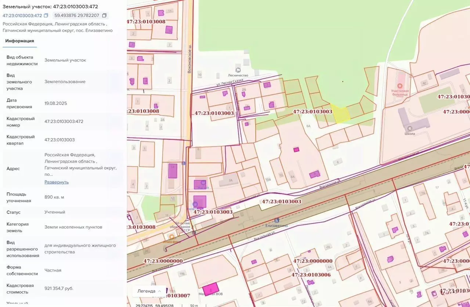
Task: Copy coordinates 59.493876 29.782207
Action: pos(104,16)
